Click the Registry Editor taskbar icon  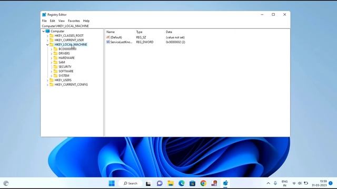[225, 183]
